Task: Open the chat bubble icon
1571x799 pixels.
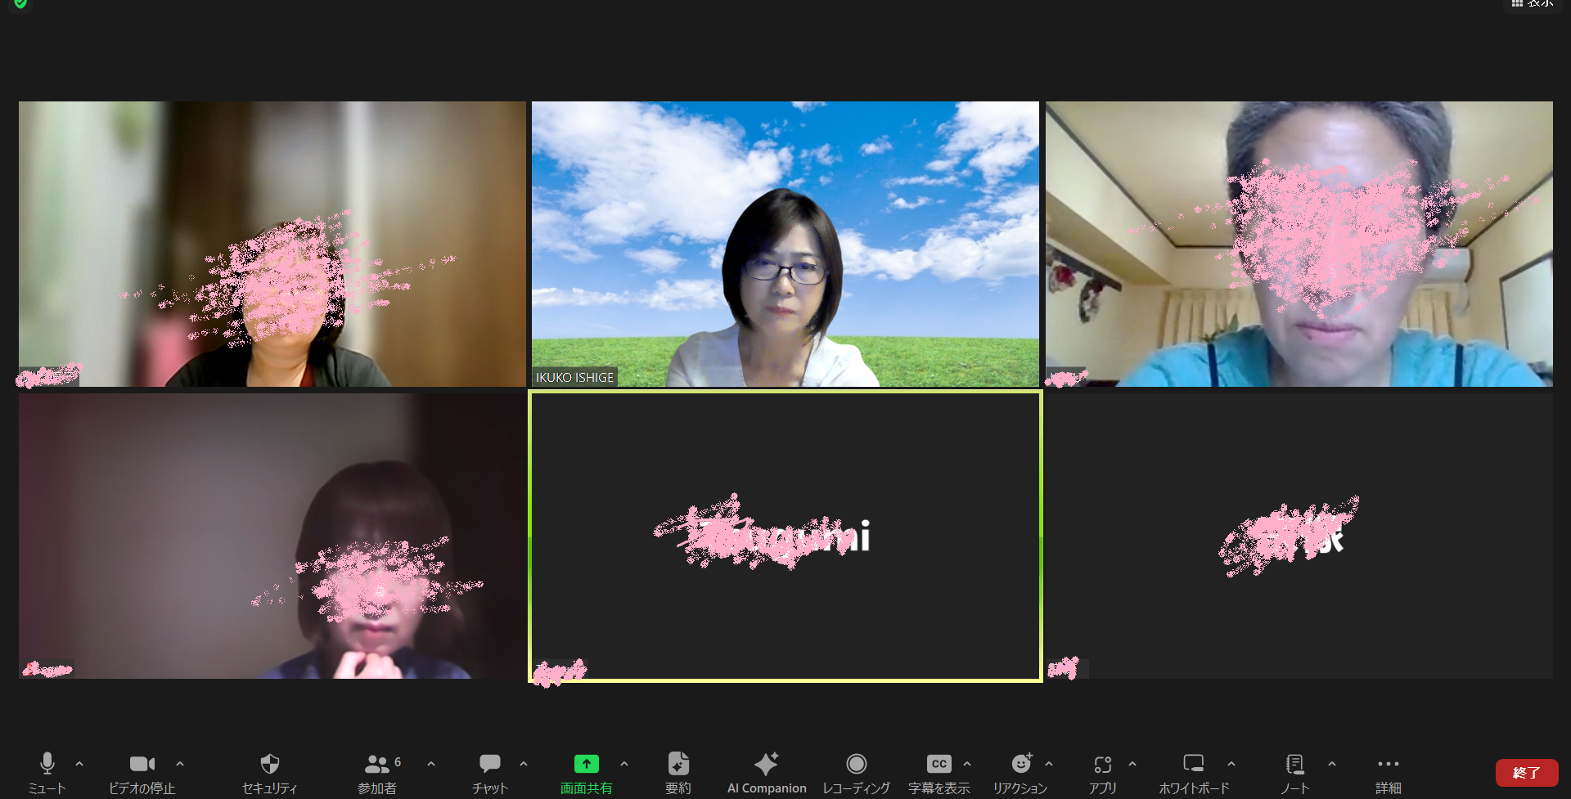Action: click(489, 765)
